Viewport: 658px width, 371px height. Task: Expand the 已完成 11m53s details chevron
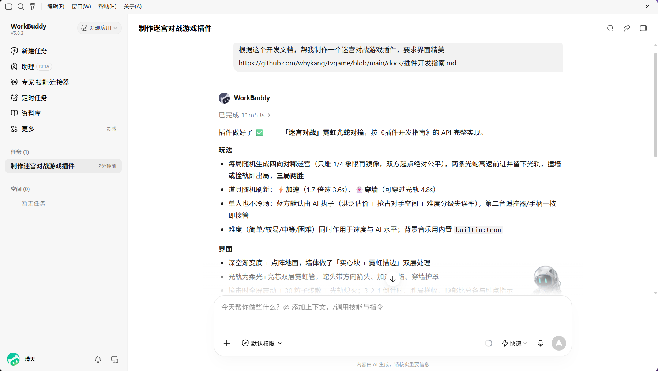(269, 115)
